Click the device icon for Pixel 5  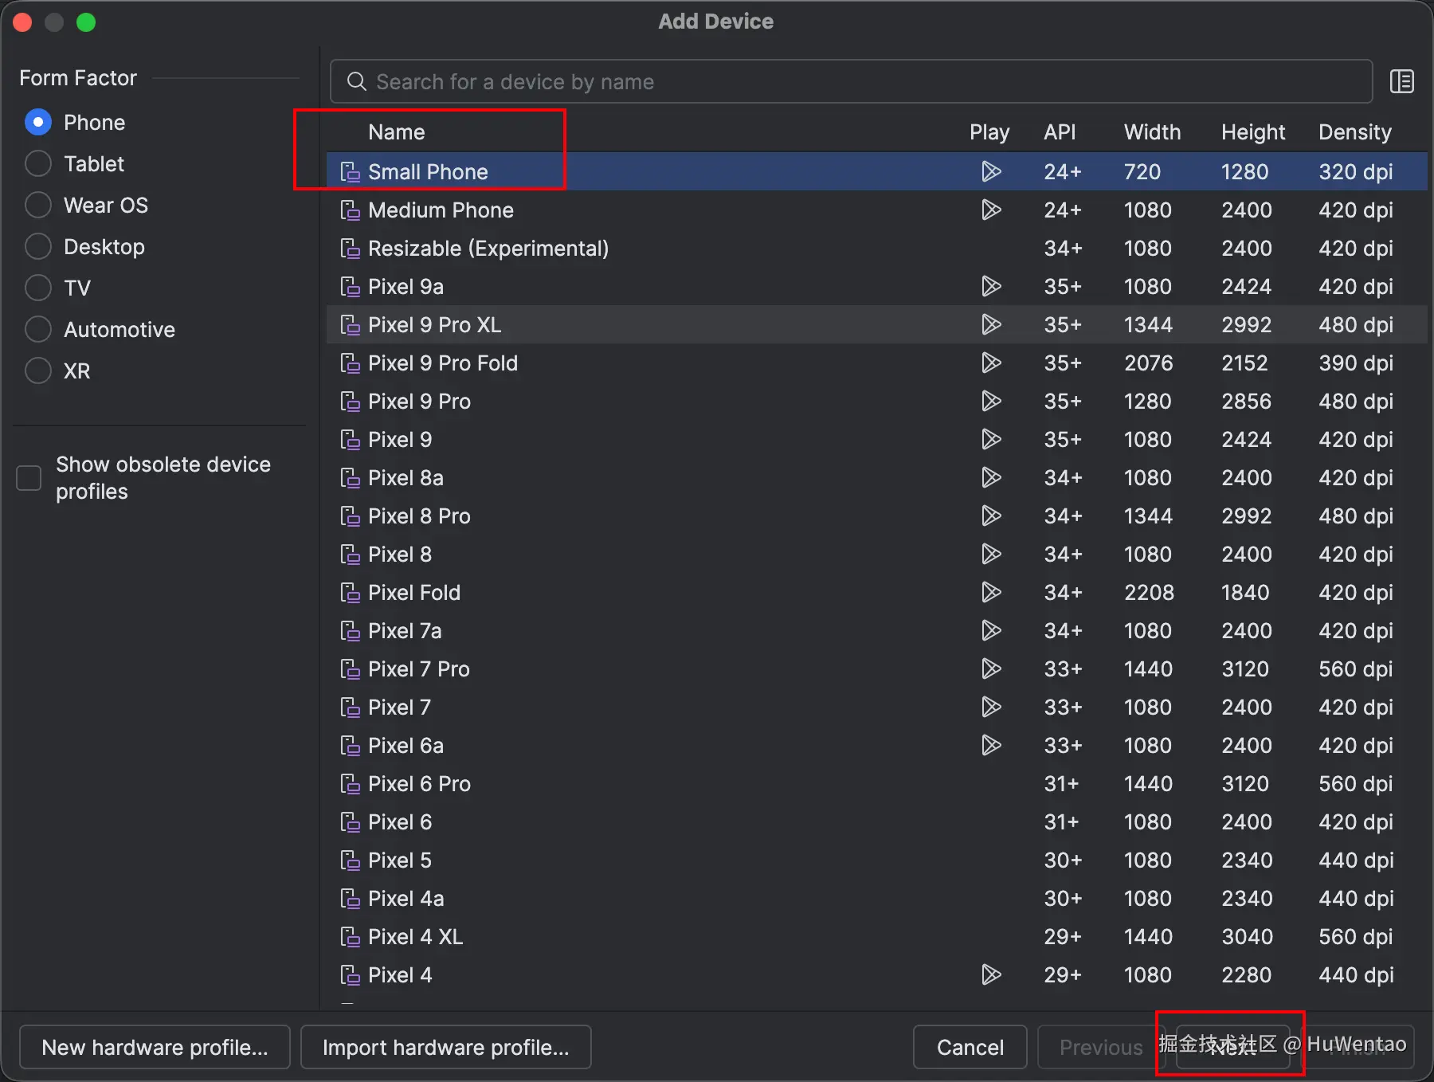coord(350,861)
